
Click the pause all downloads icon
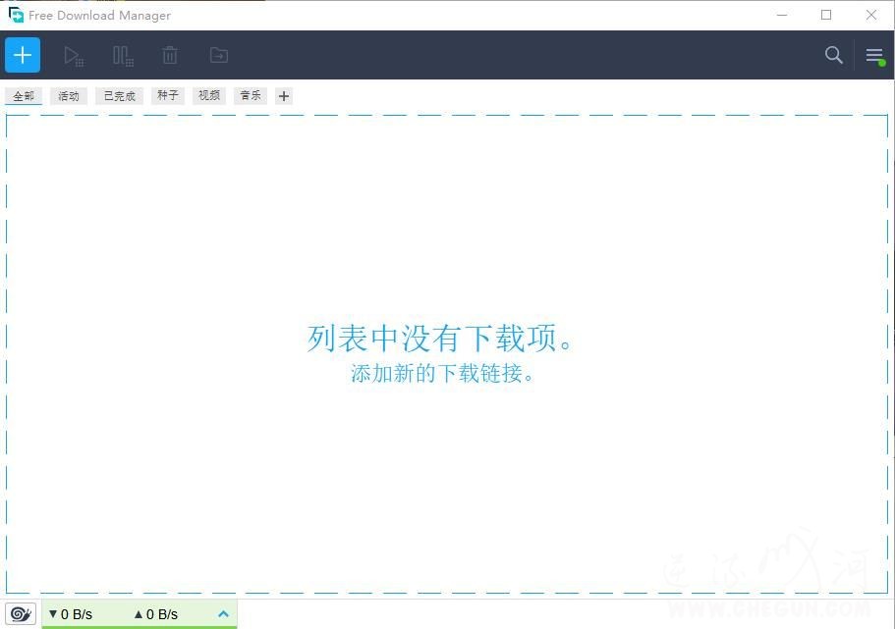(x=123, y=56)
